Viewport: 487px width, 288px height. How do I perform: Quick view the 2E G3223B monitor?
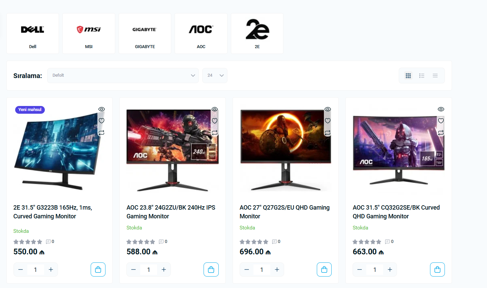[101, 109]
